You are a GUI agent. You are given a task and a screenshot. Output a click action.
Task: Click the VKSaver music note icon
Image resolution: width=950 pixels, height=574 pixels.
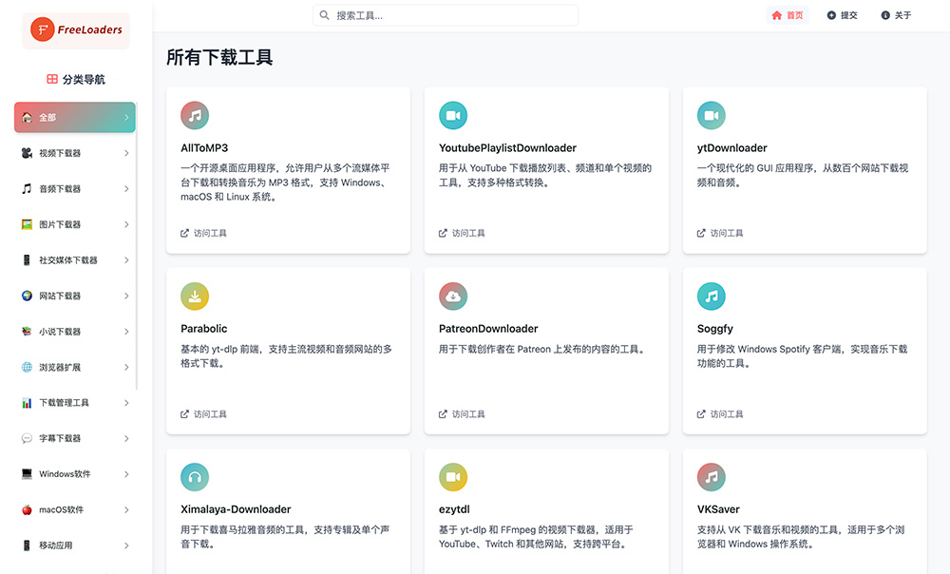(712, 477)
